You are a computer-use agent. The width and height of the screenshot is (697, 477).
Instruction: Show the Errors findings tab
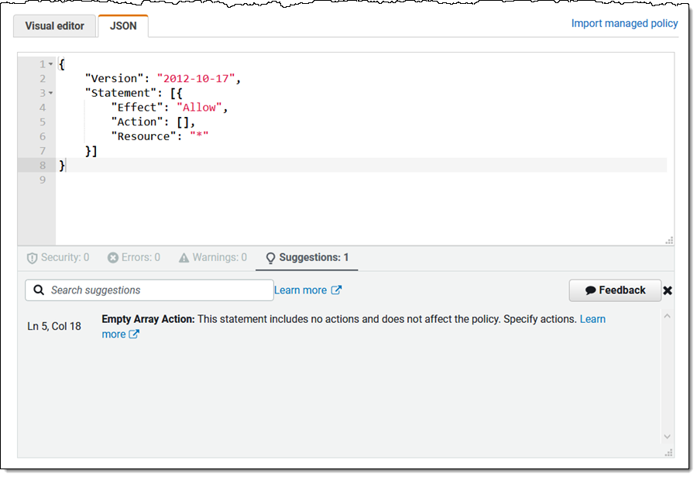pyautogui.click(x=134, y=257)
